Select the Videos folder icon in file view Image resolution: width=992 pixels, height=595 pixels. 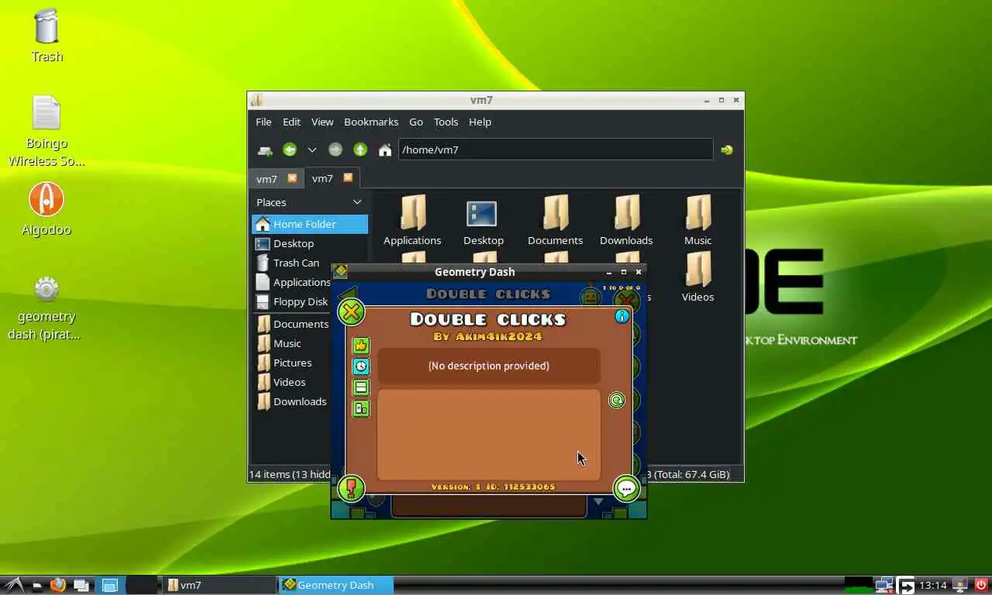coord(697,277)
